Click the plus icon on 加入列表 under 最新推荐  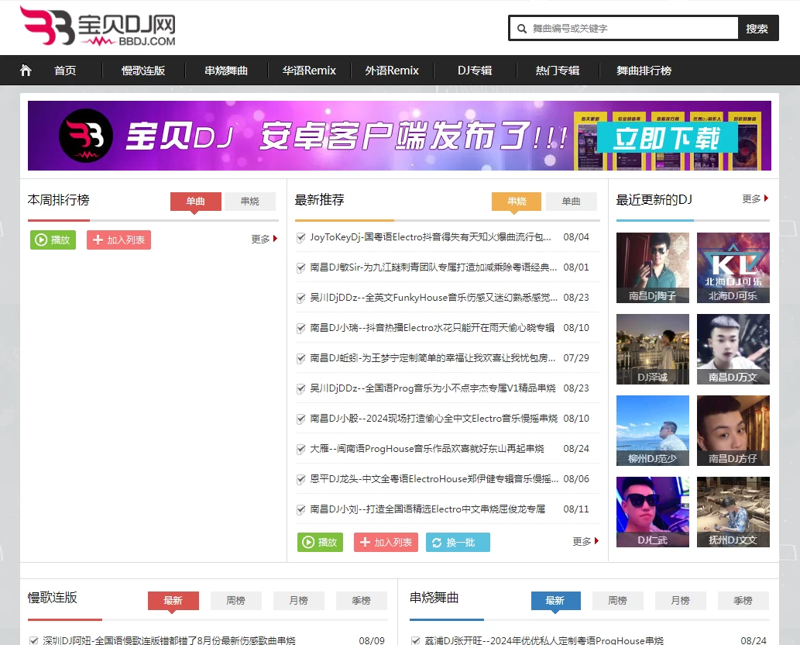(x=363, y=543)
